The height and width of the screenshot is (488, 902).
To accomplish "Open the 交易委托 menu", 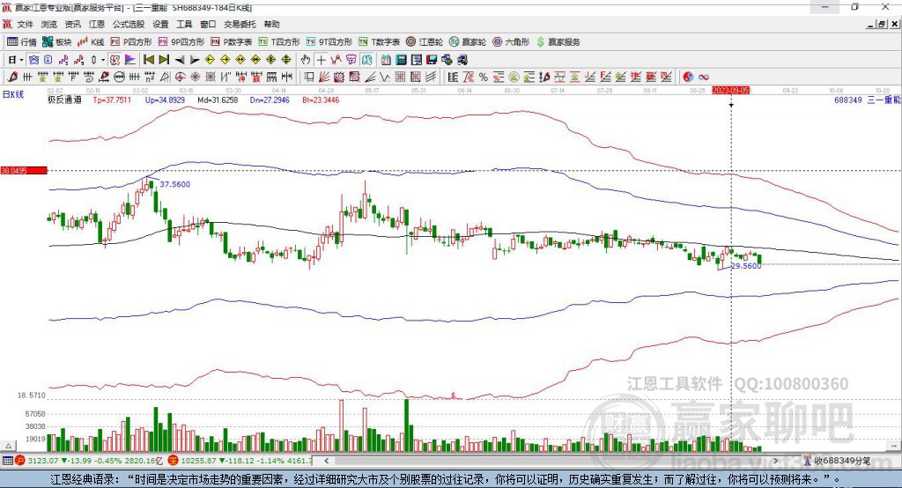I will [240, 24].
